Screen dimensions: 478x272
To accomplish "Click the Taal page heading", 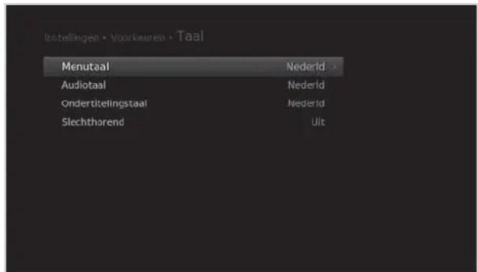I will coord(190,36).
